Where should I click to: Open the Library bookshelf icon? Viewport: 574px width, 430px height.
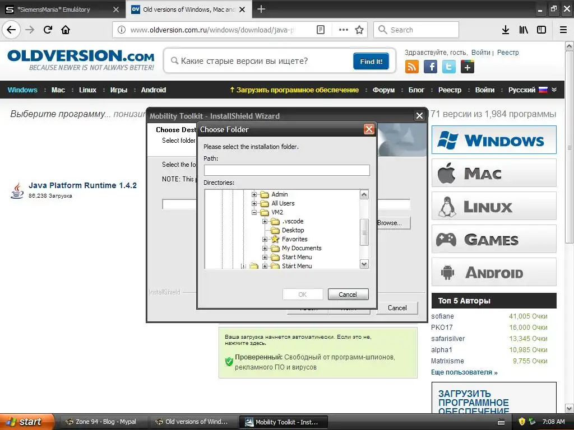(524, 30)
